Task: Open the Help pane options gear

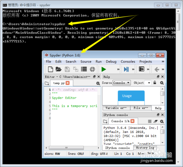Action: 162,83
